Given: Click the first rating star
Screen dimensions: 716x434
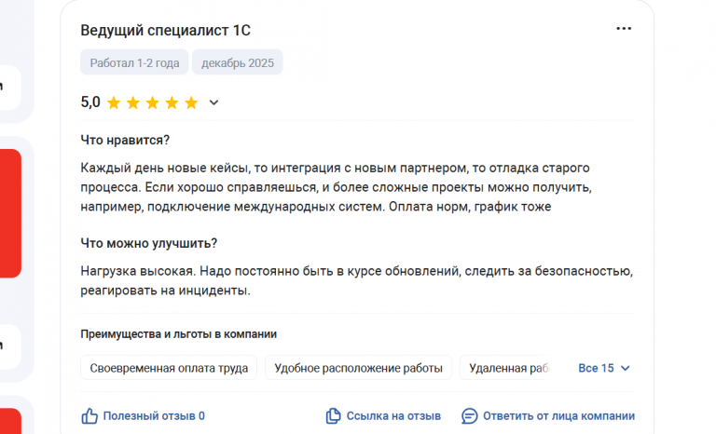Looking at the screenshot, I should pos(114,102).
